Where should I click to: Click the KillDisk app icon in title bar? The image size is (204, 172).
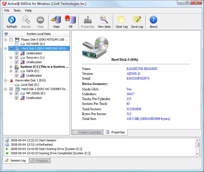click(x=4, y=4)
